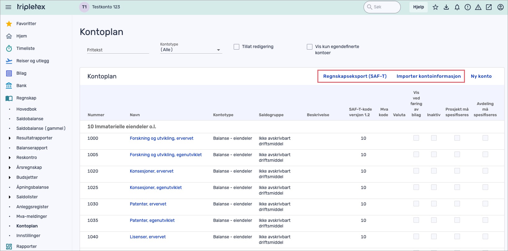Click the Bilag document icon

click(9, 73)
